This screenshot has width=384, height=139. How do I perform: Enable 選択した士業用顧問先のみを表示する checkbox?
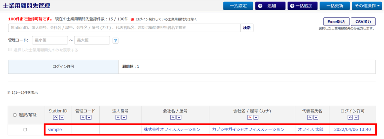(x=10, y=50)
